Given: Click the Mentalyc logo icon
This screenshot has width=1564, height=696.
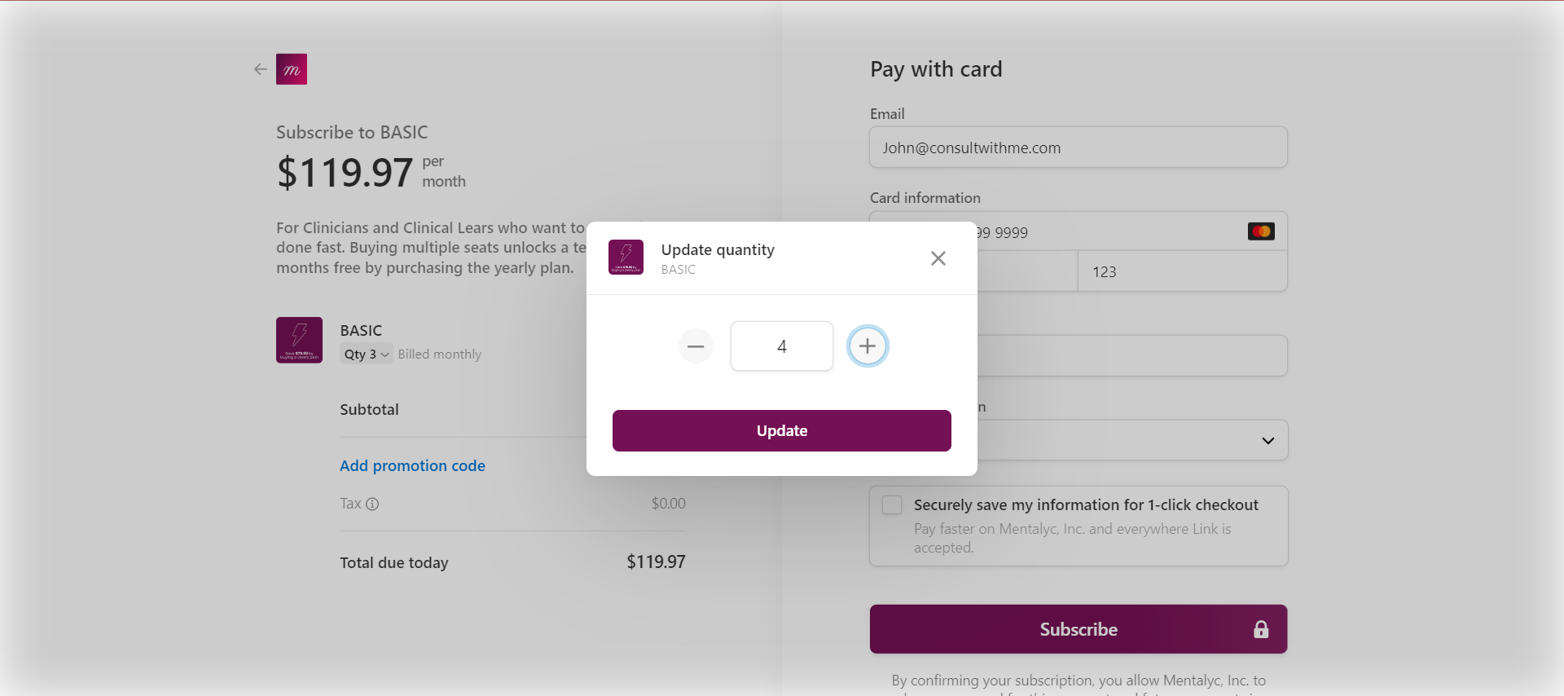Looking at the screenshot, I should tap(292, 69).
